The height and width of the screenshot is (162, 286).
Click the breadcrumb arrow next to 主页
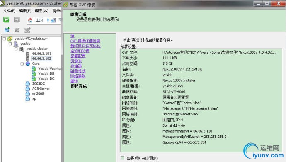tap(48, 20)
